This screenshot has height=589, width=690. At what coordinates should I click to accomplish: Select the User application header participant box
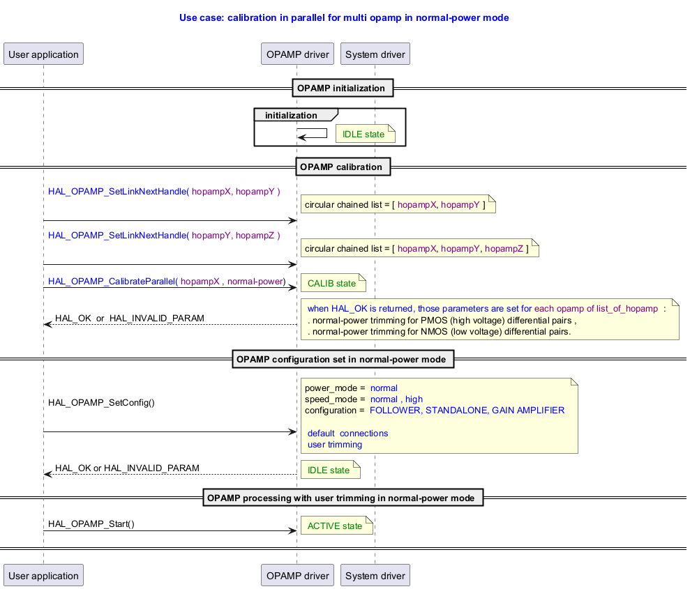[43, 54]
